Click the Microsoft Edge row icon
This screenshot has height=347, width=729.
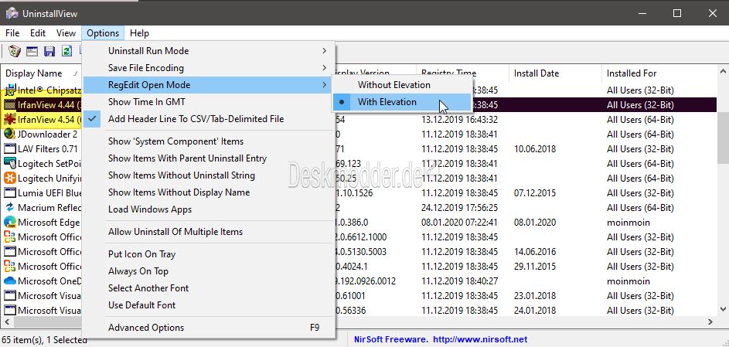click(x=10, y=223)
